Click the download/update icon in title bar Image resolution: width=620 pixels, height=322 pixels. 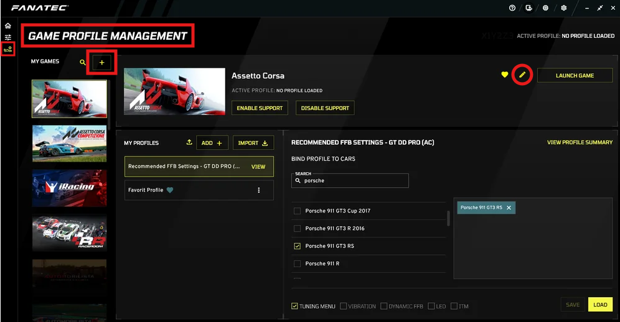pyautogui.click(x=528, y=8)
